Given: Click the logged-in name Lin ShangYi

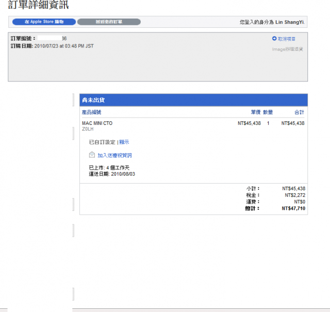Looking at the screenshot, I should pyautogui.click(x=290, y=22).
